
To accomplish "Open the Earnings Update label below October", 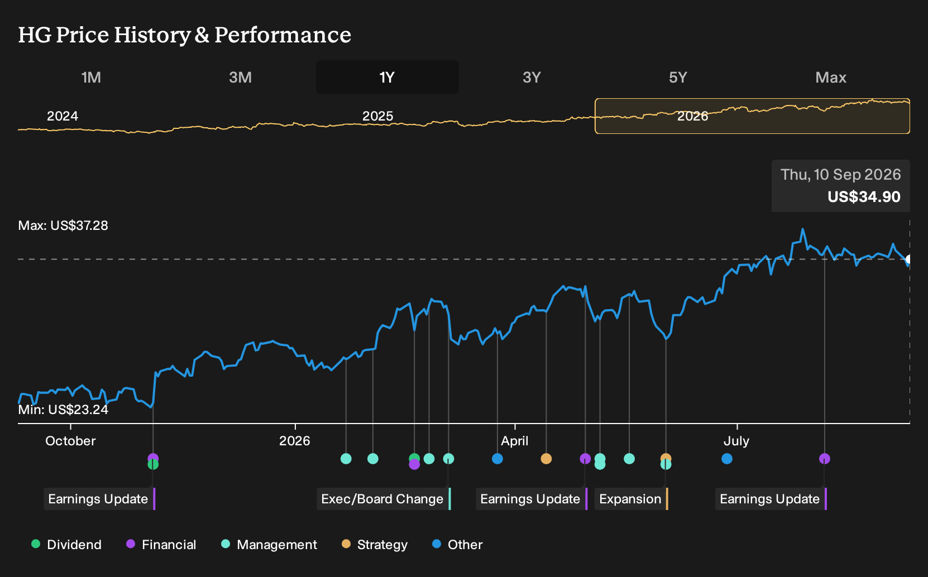I will coord(99,499).
